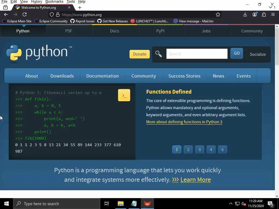Click the site Search input field

pyautogui.click(x=197, y=54)
